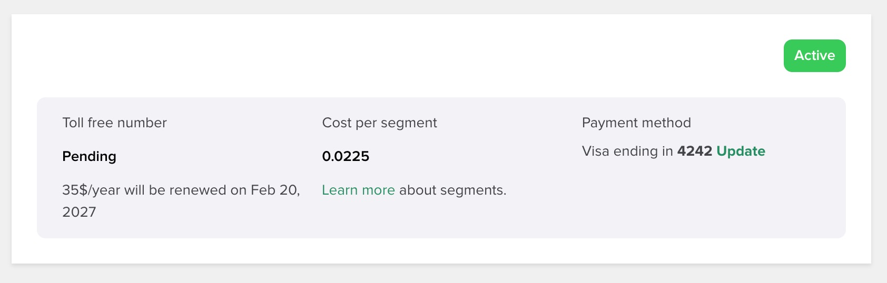Click the Cost per segment heading
Screen dimensions: 887x283
379,123
